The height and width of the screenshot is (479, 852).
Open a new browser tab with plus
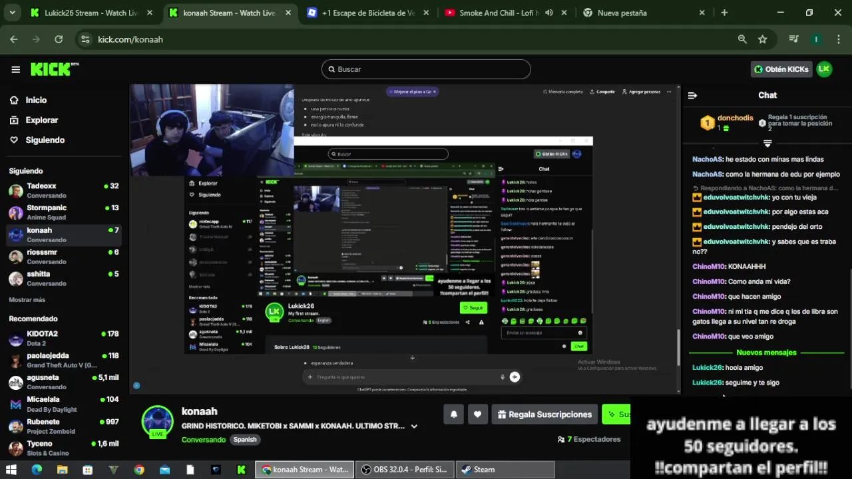724,13
